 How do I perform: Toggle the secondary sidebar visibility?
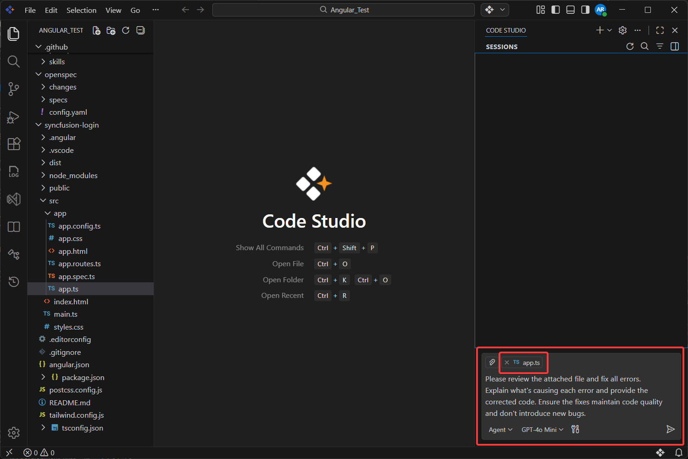pos(585,10)
